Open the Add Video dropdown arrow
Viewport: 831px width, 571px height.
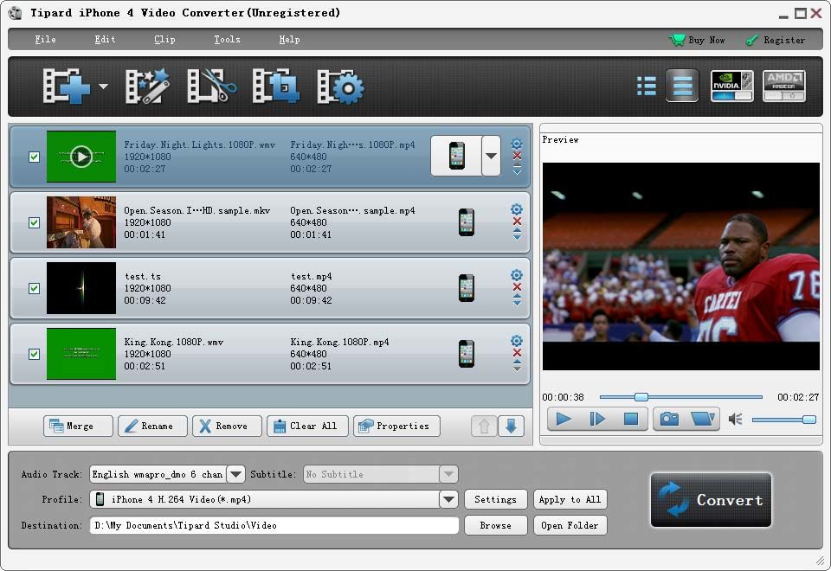click(103, 87)
